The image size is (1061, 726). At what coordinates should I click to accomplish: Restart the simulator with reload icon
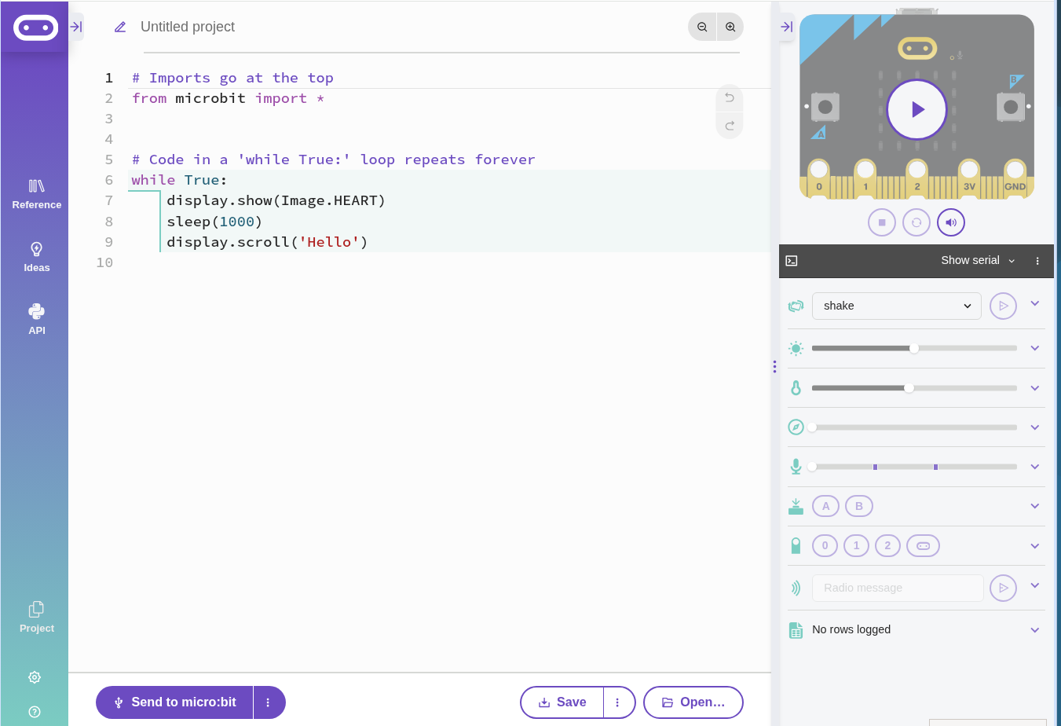(x=916, y=222)
